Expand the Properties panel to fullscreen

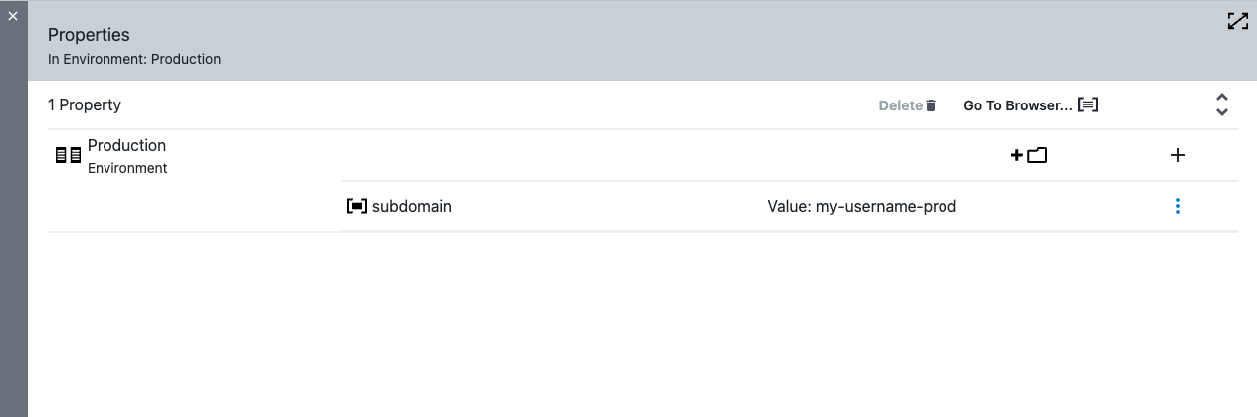(1237, 21)
